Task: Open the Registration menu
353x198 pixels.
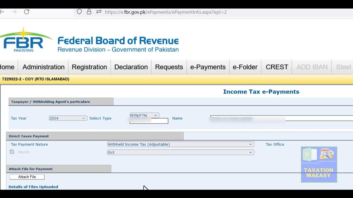Action: (89, 67)
